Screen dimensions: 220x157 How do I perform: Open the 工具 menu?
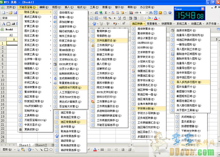coord(94,7)
